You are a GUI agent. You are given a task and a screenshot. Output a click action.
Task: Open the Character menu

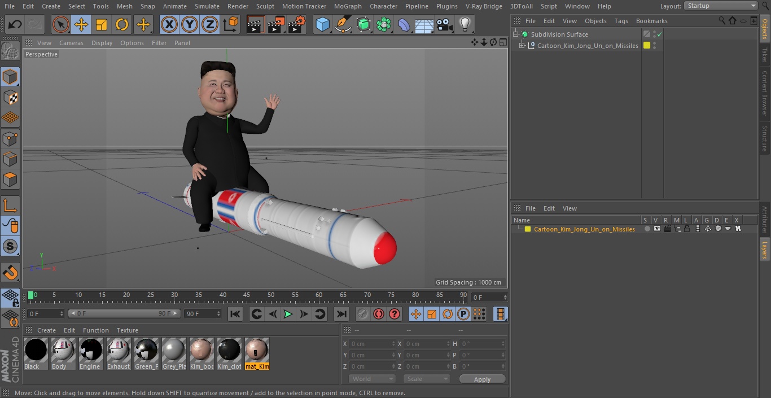(x=384, y=6)
